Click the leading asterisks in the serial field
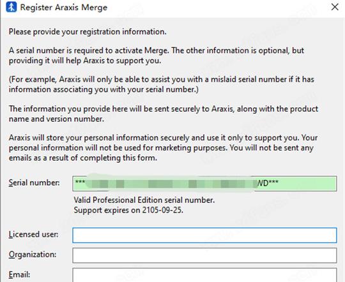 pyautogui.click(x=80, y=182)
